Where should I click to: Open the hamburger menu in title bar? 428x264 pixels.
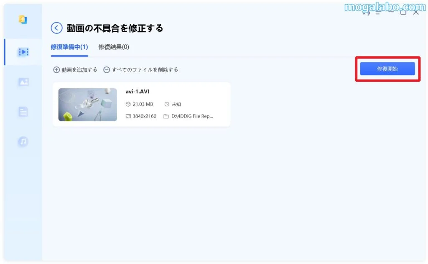click(x=378, y=12)
